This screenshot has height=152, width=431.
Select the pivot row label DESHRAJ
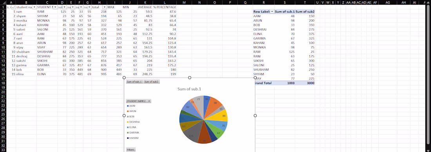click(264, 29)
